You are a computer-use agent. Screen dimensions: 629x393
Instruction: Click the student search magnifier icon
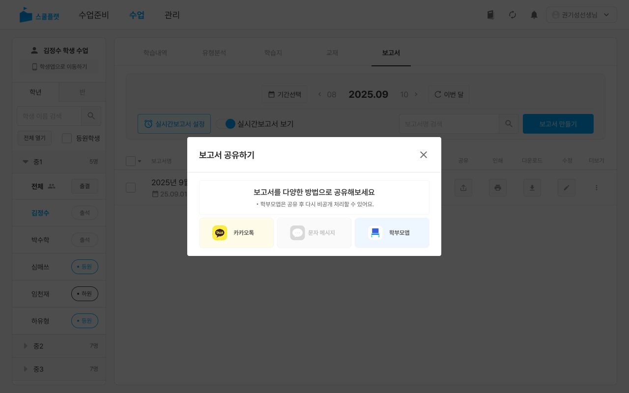[x=91, y=116]
